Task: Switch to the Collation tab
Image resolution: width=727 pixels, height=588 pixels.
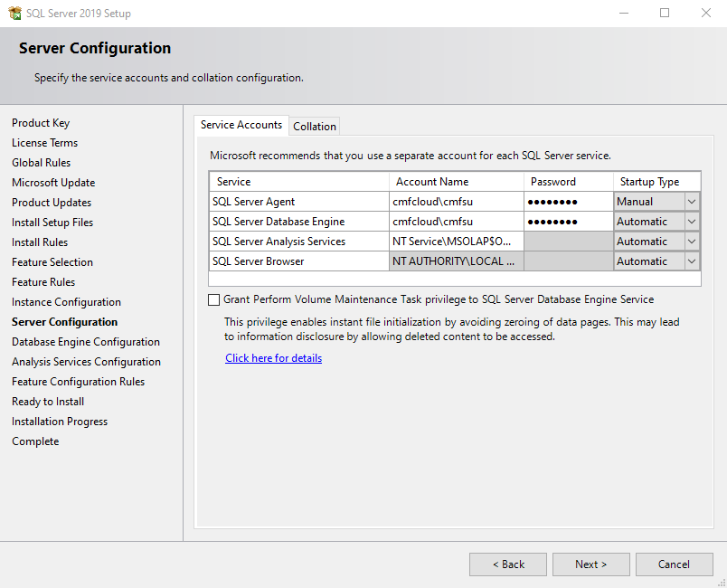Action: click(315, 127)
